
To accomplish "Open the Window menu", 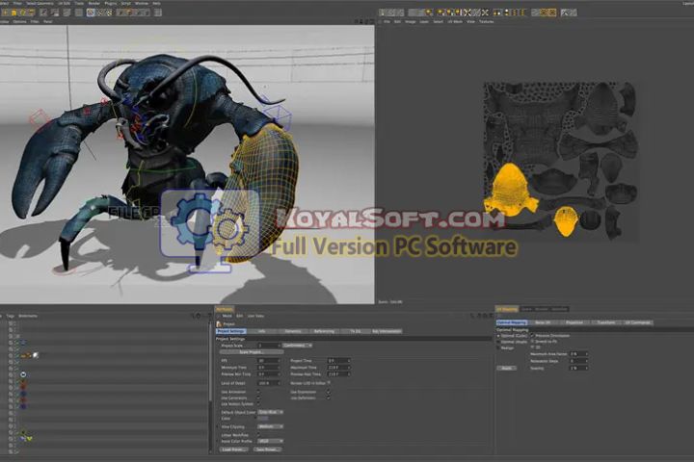I will pyautogui.click(x=141, y=3).
